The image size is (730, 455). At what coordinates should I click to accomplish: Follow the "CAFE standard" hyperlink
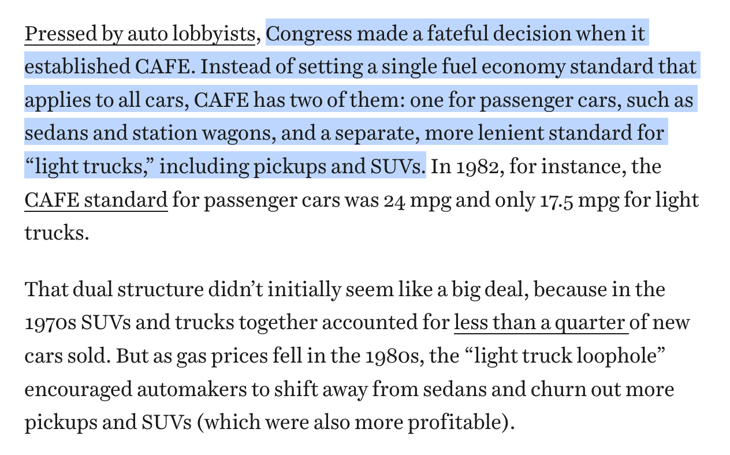[x=96, y=201]
